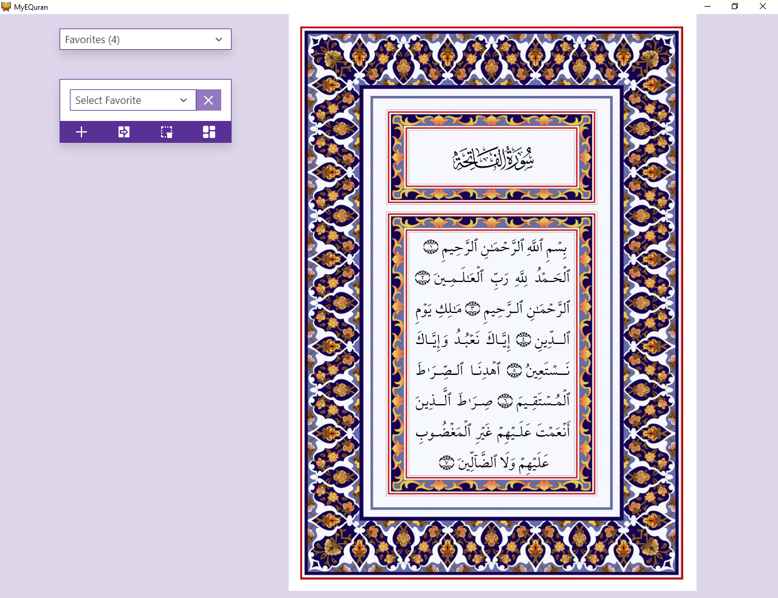
Task: Restore down the MyEQuran window
Action: pos(734,7)
